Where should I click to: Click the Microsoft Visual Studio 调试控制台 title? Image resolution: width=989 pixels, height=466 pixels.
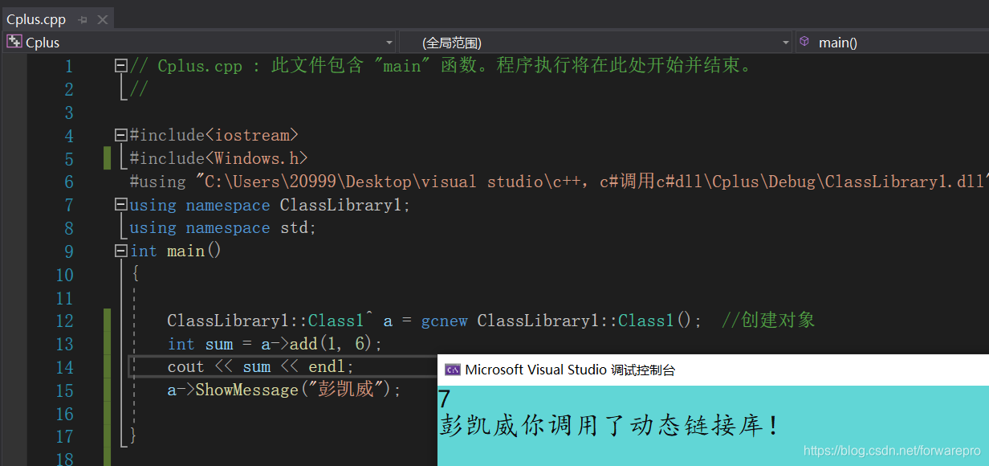pyautogui.click(x=570, y=370)
